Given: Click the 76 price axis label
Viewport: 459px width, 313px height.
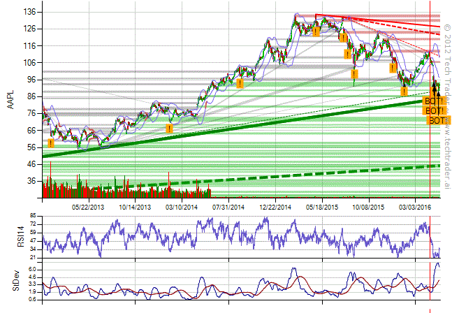Looking at the screenshot, I should (x=31, y=113).
